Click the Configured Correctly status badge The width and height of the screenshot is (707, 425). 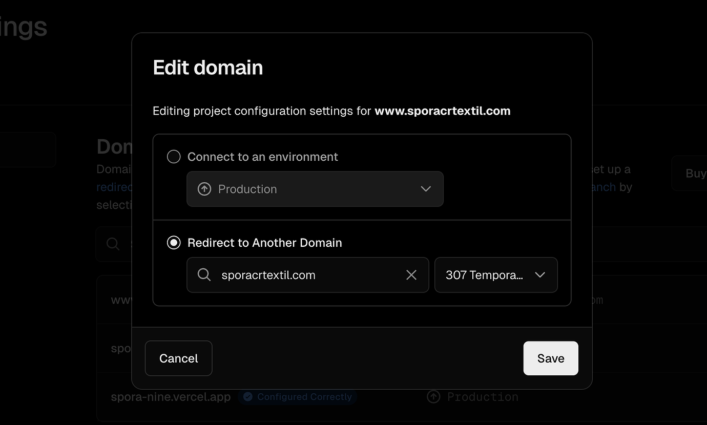[x=297, y=396]
